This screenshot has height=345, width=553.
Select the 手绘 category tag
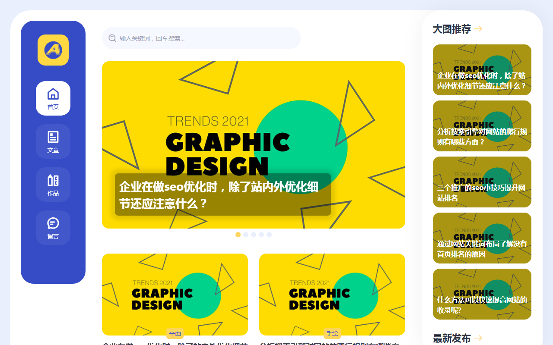click(x=332, y=333)
